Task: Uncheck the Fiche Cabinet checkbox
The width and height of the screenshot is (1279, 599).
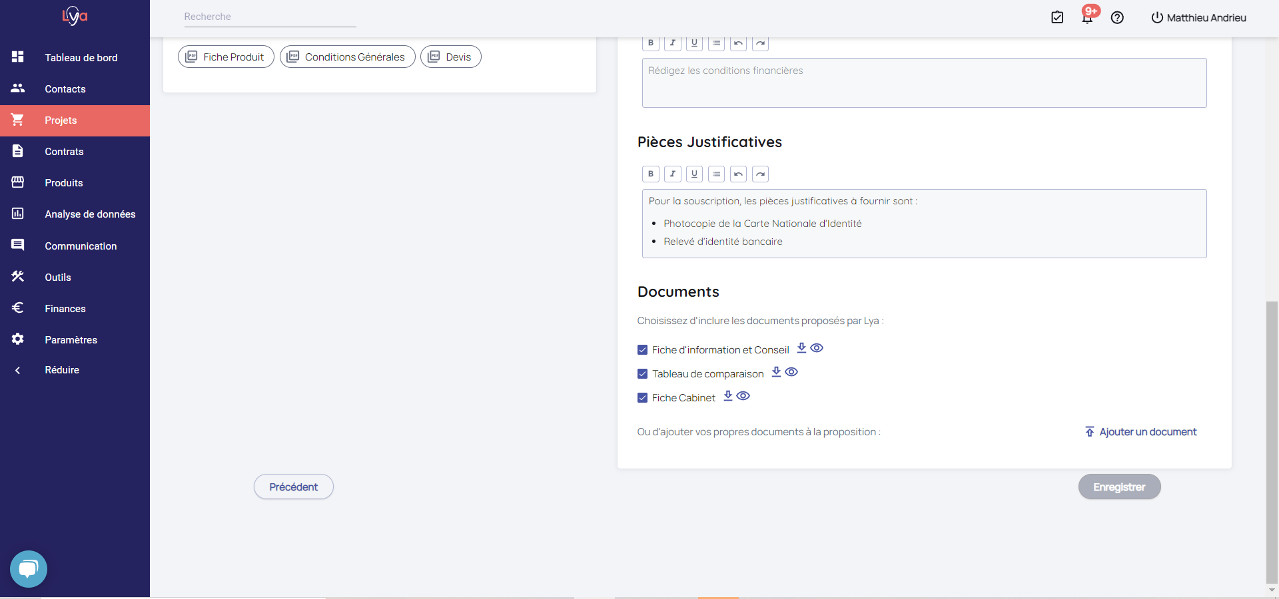Action: [643, 398]
